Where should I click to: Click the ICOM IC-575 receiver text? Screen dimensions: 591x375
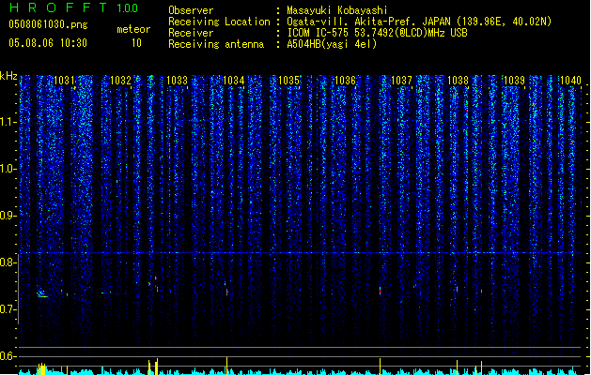click(378, 33)
